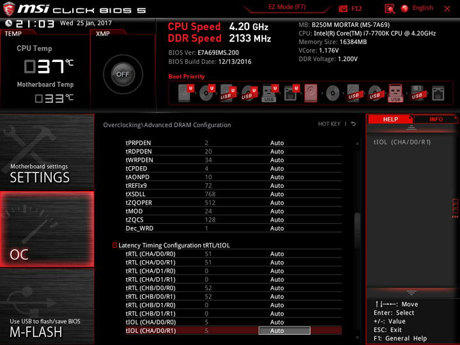This screenshot has width=460, height=345.
Task: Select the UEFI USB key boot icon
Action: point(270,93)
